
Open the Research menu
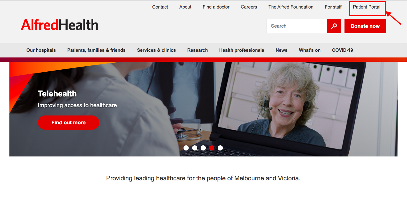point(198,50)
